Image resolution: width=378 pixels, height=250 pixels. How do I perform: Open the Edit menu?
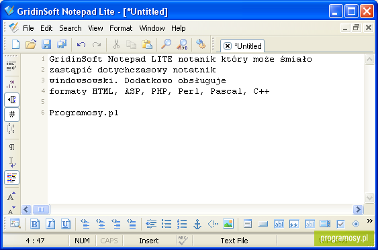tap(46, 28)
